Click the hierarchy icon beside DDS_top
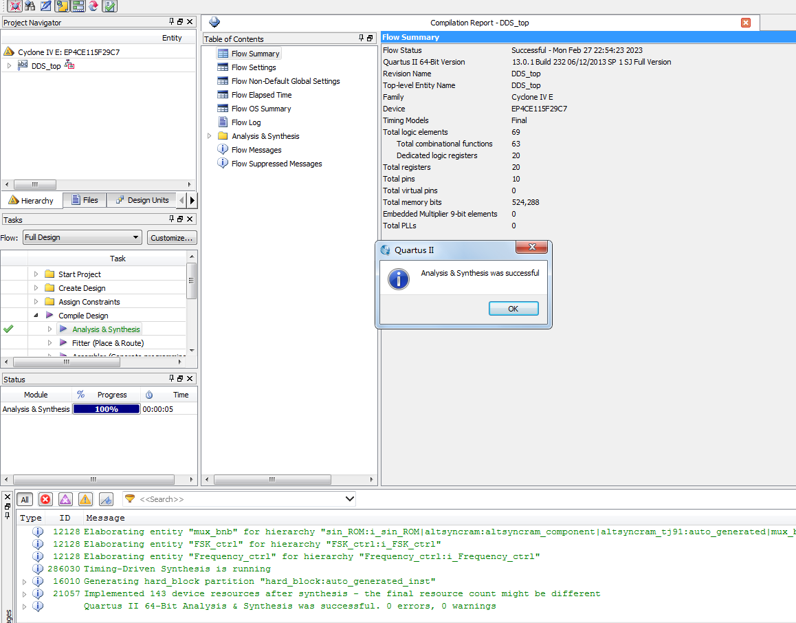Viewport: 796px width, 623px height. coord(69,65)
